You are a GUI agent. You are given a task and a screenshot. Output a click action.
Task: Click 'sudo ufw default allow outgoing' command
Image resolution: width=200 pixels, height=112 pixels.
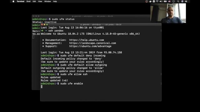tap(83, 65)
